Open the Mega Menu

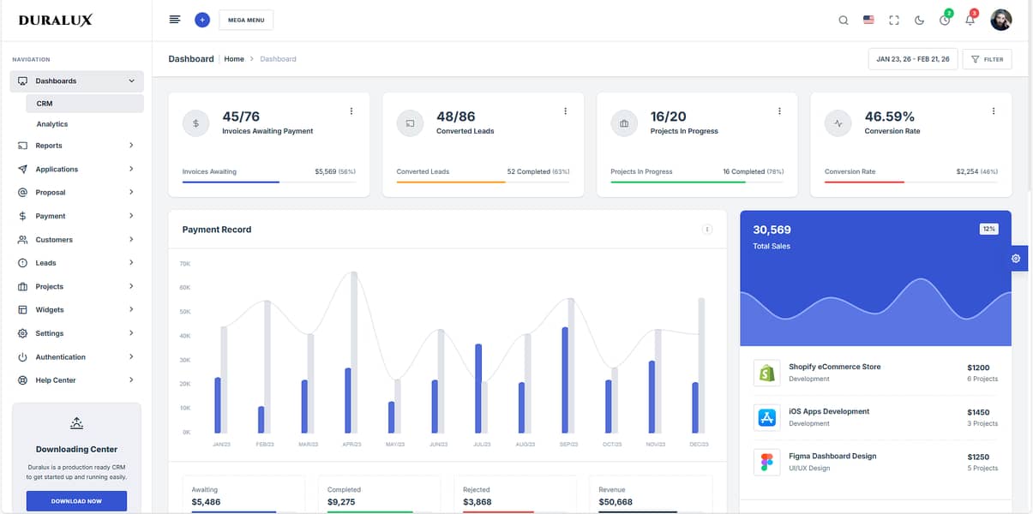coord(245,19)
